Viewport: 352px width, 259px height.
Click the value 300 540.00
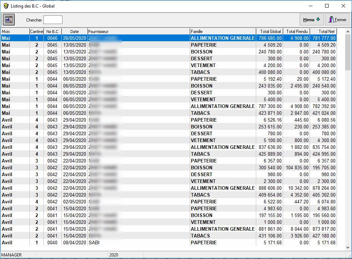point(270,168)
